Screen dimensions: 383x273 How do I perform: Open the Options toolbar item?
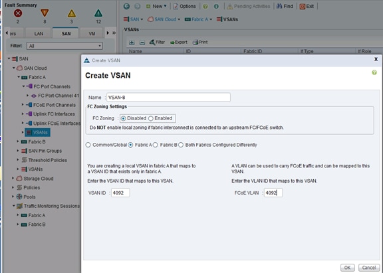pos(184,6)
